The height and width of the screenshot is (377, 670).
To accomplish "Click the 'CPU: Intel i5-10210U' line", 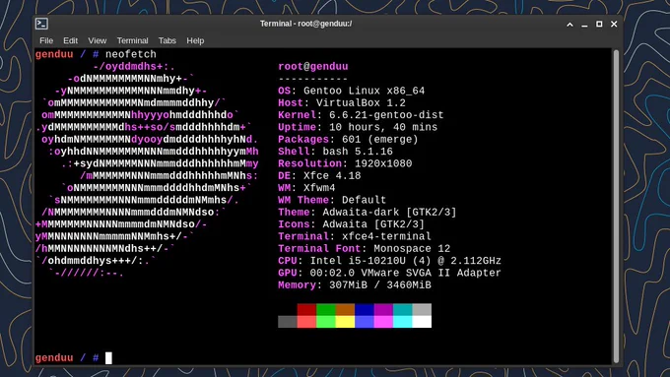I will pyautogui.click(x=390, y=261).
